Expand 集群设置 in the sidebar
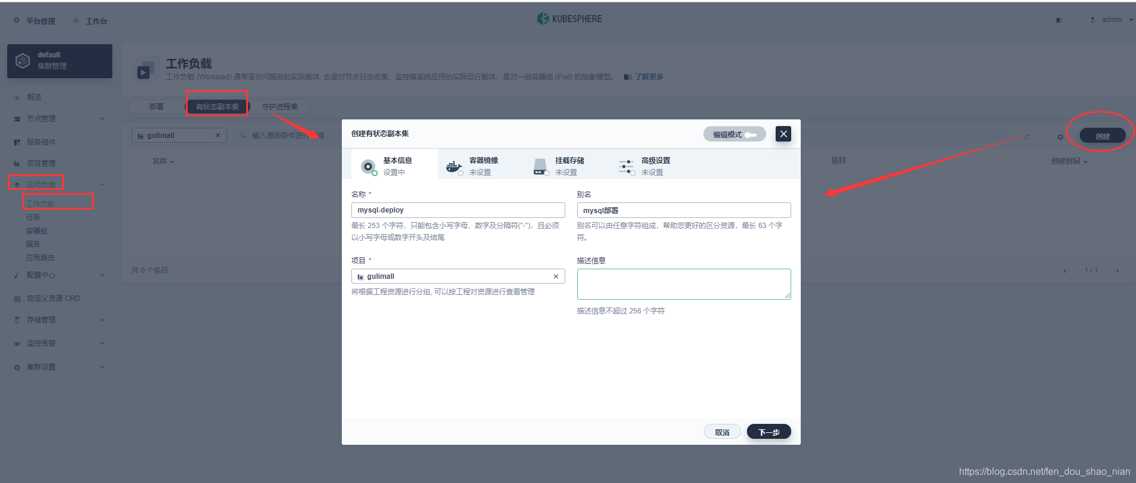Viewport: 1136px width, 483px height. [60, 367]
